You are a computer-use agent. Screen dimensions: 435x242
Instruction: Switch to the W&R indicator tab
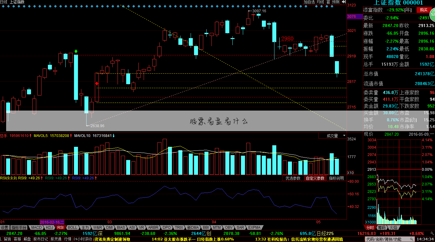click(x=98, y=228)
